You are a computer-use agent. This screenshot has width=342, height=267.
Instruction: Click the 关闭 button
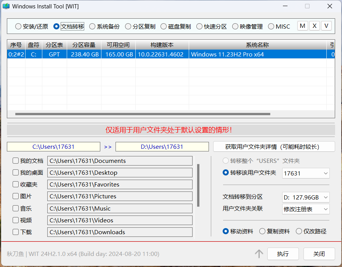[x=319, y=254]
